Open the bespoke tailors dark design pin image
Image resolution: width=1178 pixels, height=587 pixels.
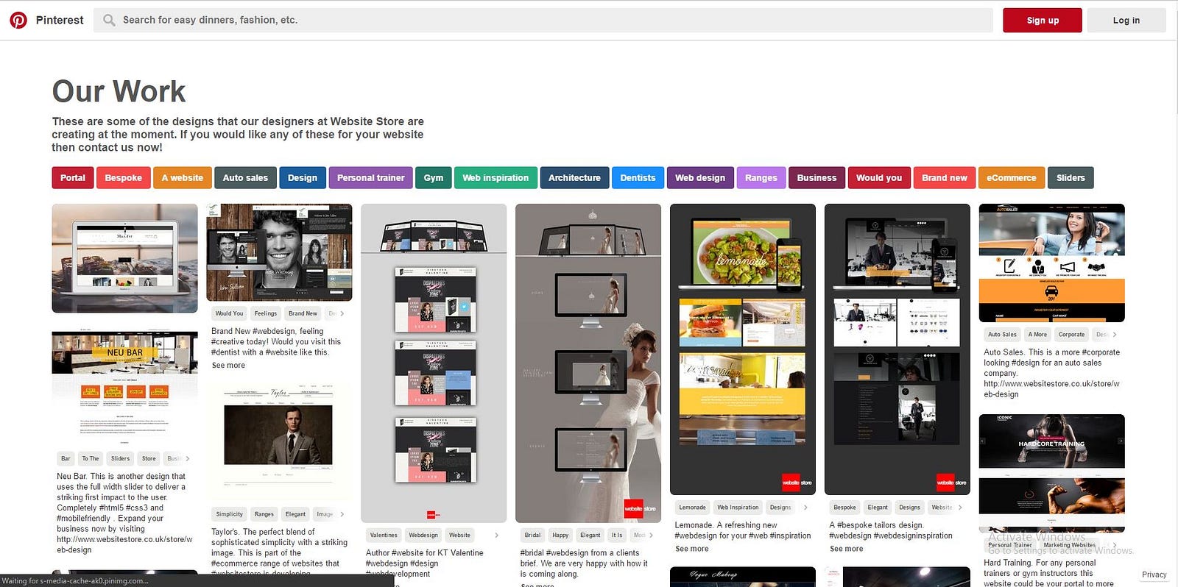tap(897, 349)
